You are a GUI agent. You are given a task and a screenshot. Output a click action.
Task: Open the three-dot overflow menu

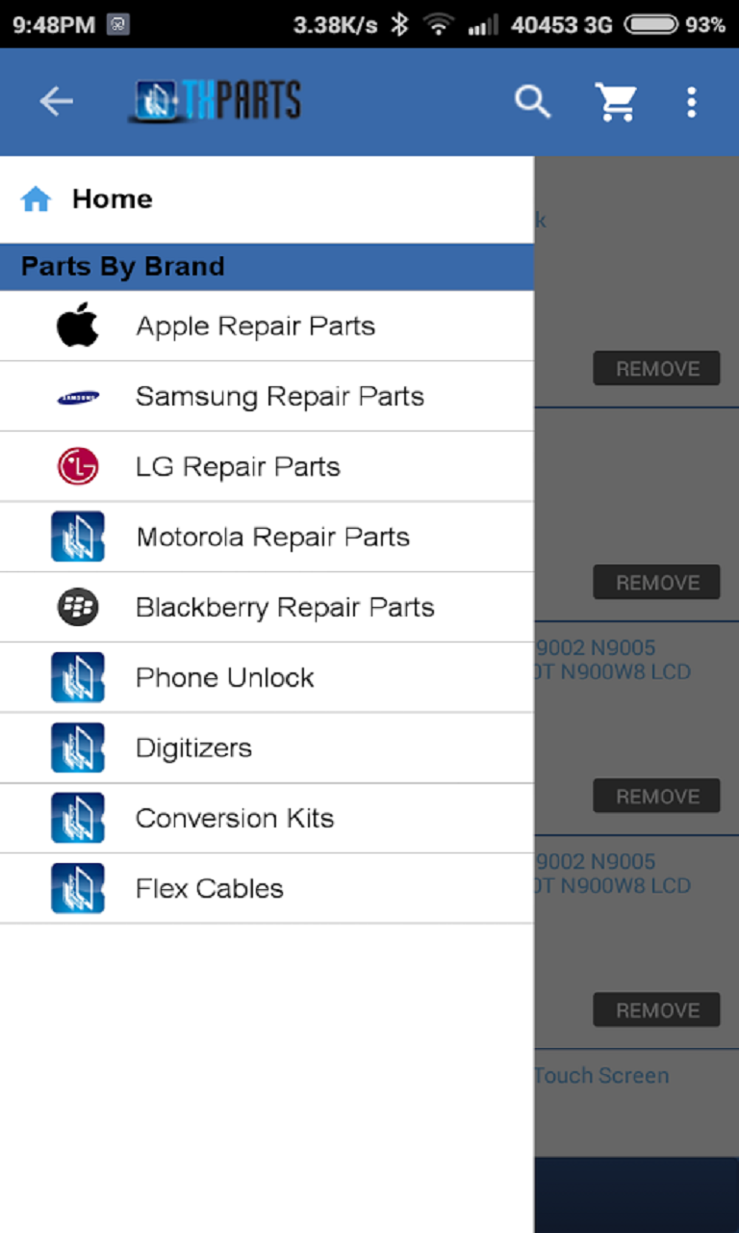pyautogui.click(x=691, y=101)
